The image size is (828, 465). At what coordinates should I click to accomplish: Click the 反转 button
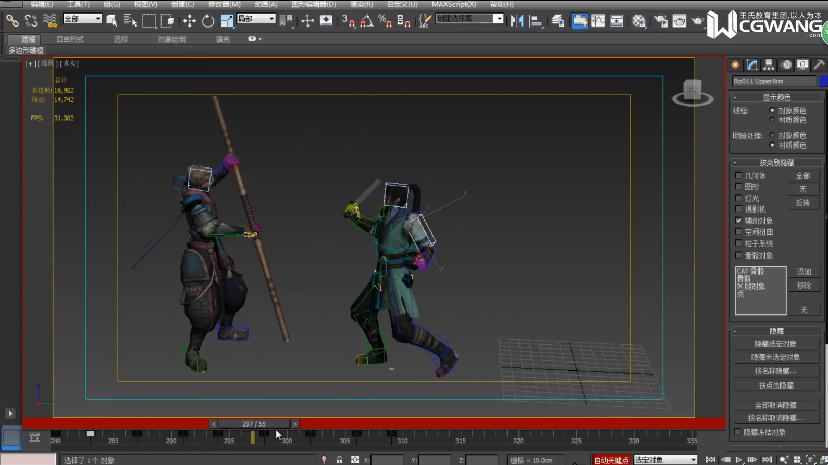pos(803,203)
